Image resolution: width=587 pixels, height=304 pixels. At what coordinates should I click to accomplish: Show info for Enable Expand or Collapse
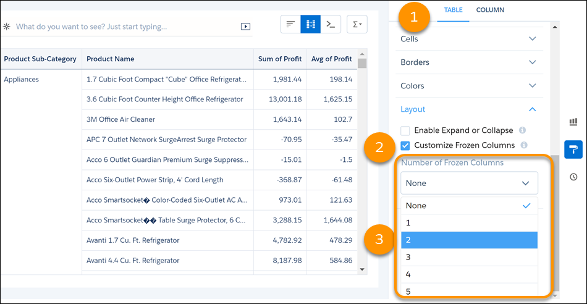point(523,130)
